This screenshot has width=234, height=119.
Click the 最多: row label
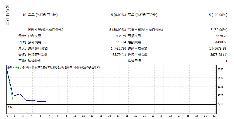pyautogui.click(x=22, y=55)
